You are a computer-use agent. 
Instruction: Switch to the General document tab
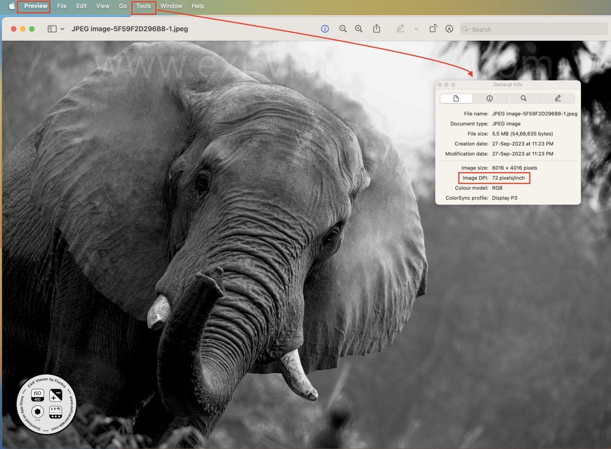click(x=456, y=98)
